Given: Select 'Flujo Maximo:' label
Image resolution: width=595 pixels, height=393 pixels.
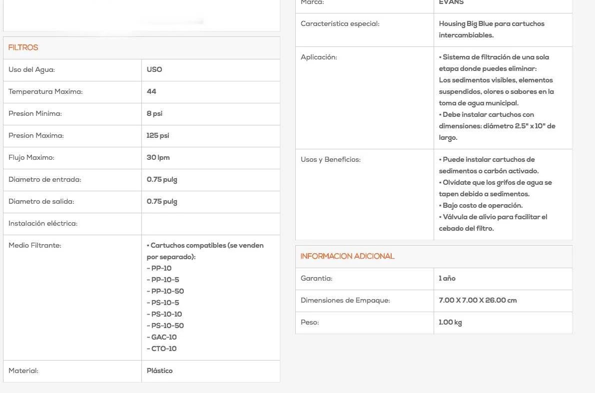Looking at the screenshot, I should click(x=31, y=158).
